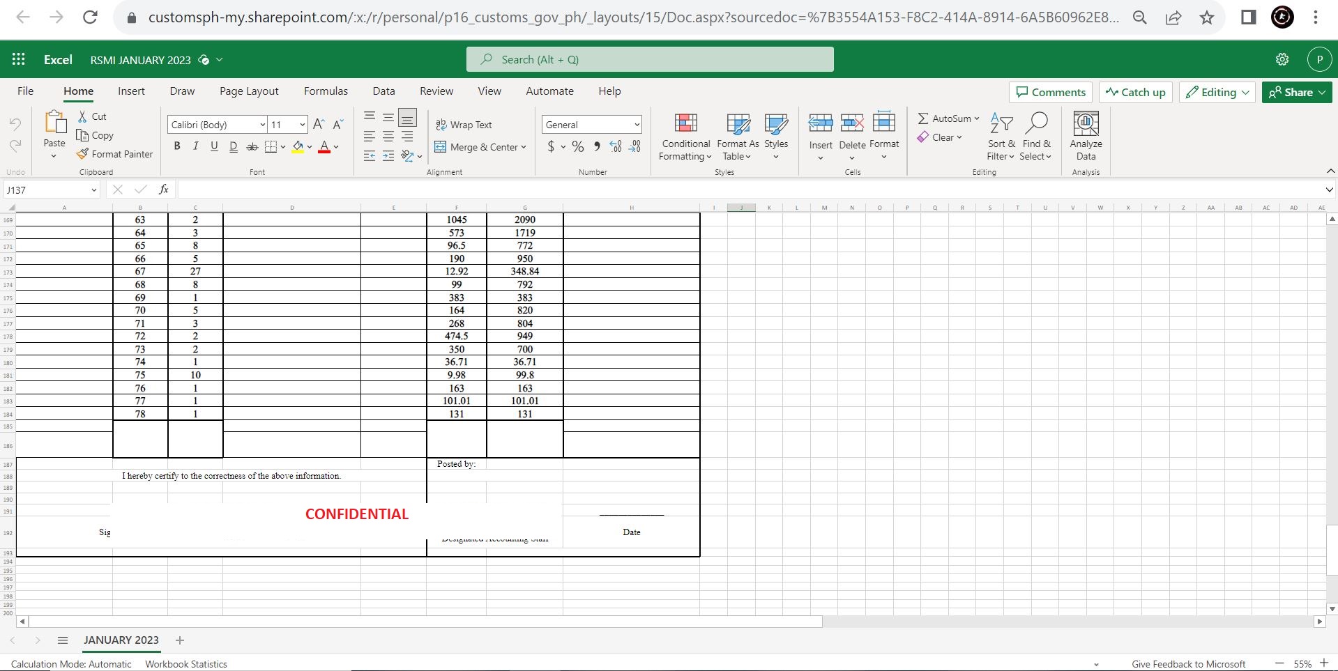Apply percent style to cells
The width and height of the screenshot is (1338, 671).
pos(578,146)
